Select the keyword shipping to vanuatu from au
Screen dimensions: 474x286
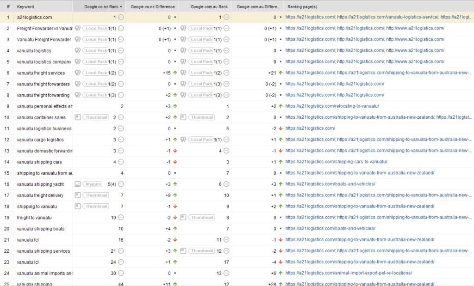44,173
